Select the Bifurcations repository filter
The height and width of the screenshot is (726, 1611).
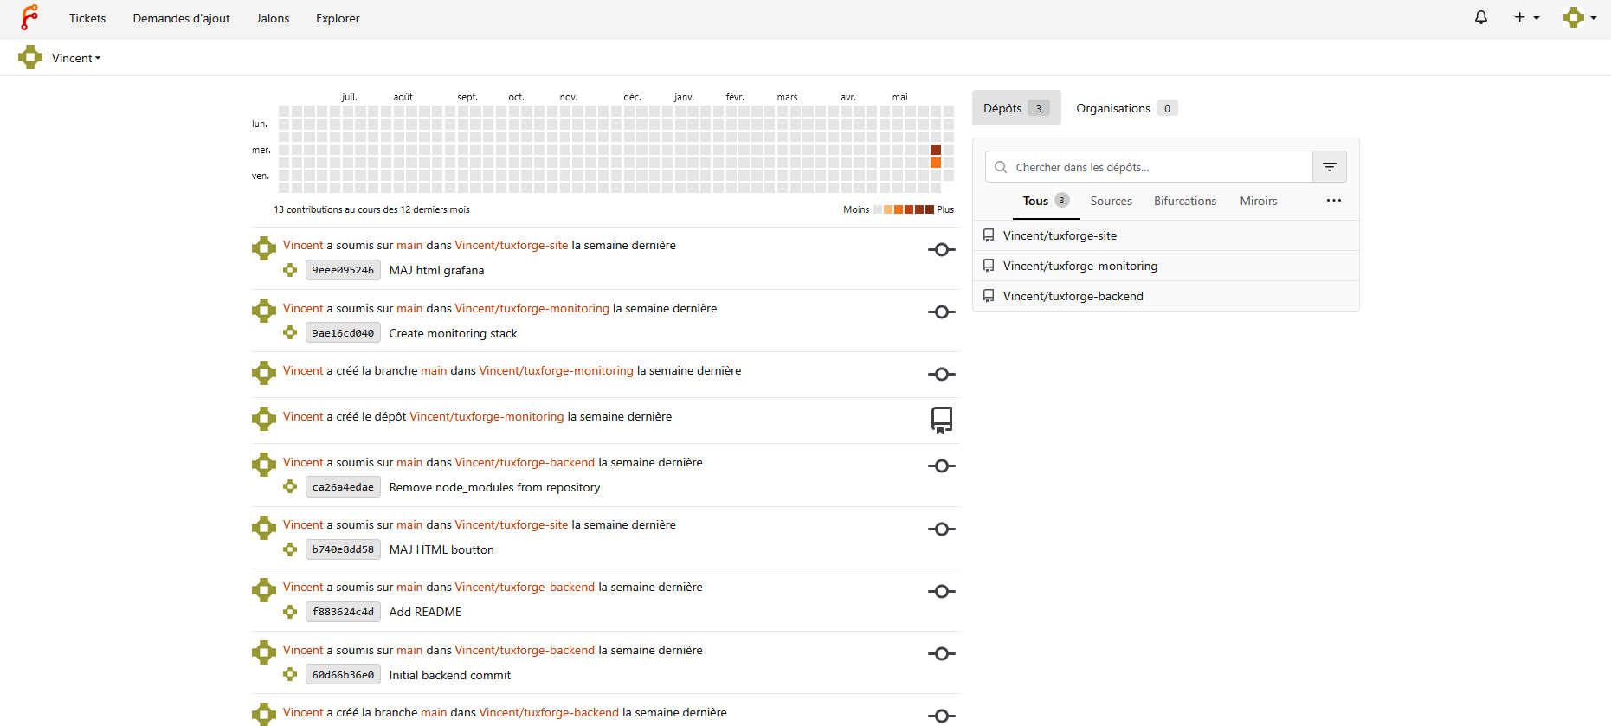click(1185, 201)
